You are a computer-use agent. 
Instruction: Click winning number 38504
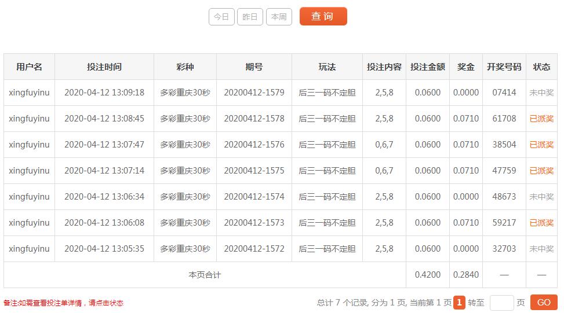pyautogui.click(x=504, y=145)
